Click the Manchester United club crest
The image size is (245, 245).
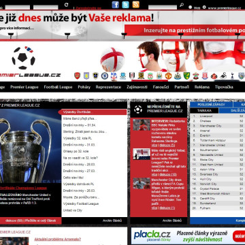(168, 76)
